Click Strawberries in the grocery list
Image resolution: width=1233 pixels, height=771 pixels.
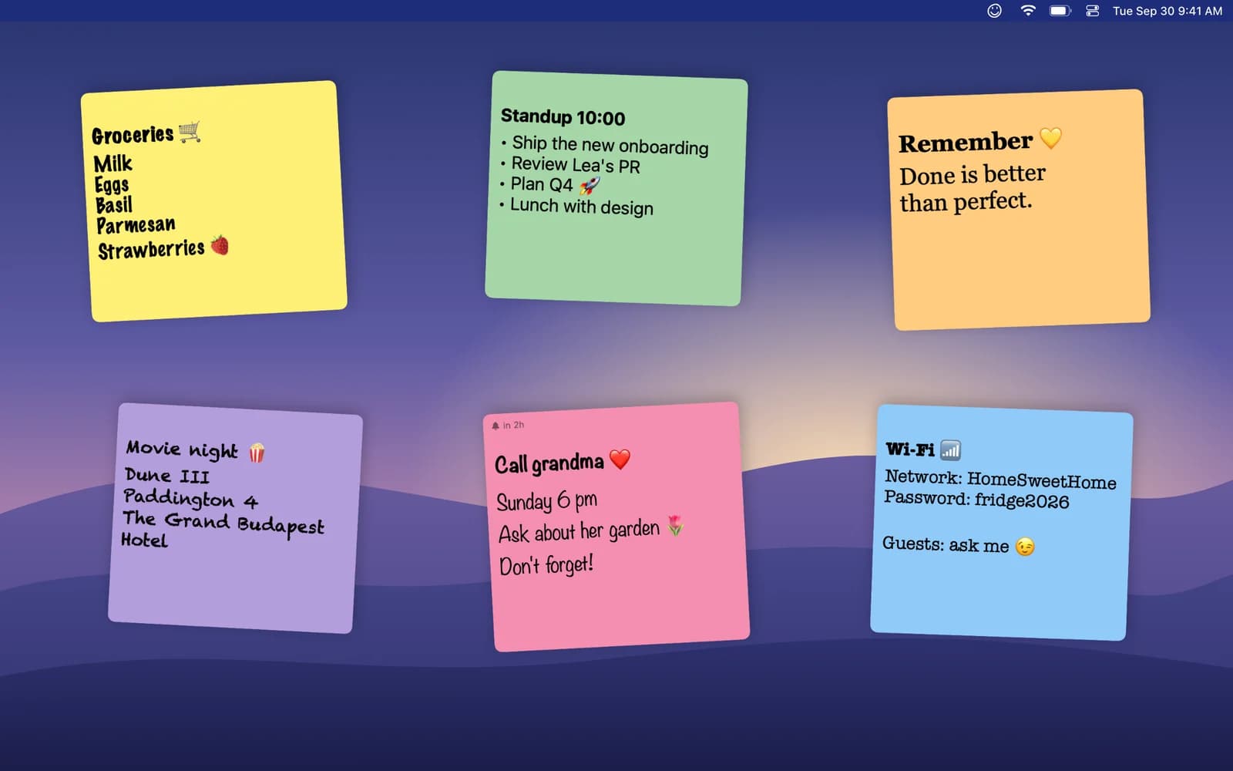(151, 249)
